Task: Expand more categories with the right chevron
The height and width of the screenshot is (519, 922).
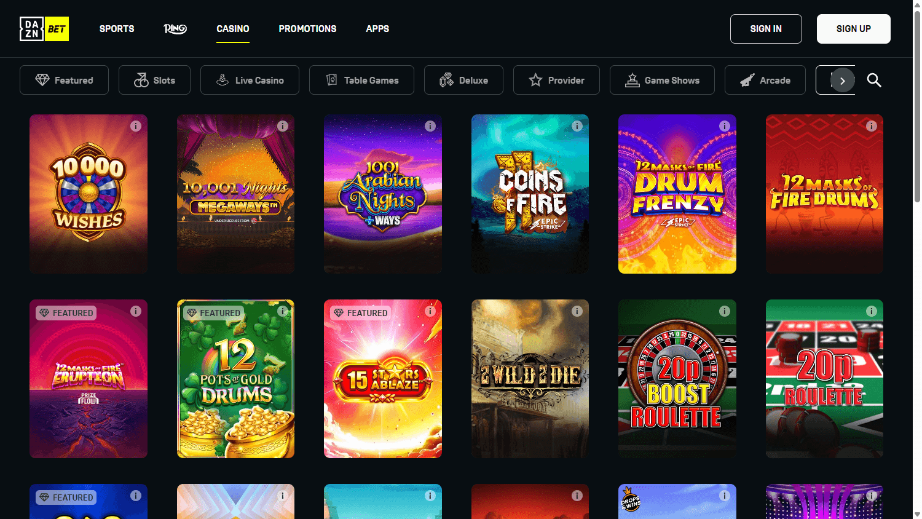Action: pyautogui.click(x=843, y=81)
